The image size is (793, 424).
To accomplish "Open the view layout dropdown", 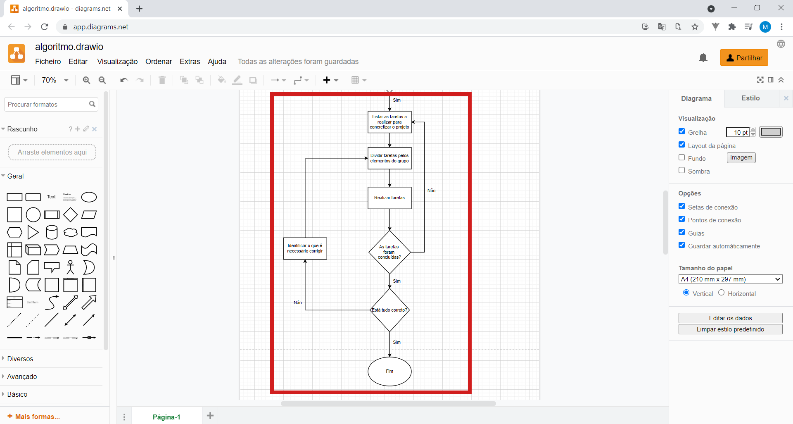I will coord(19,80).
